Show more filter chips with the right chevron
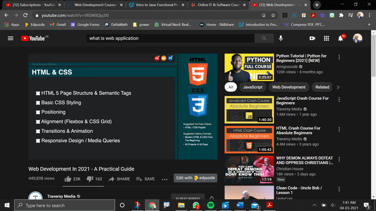 point(338,87)
